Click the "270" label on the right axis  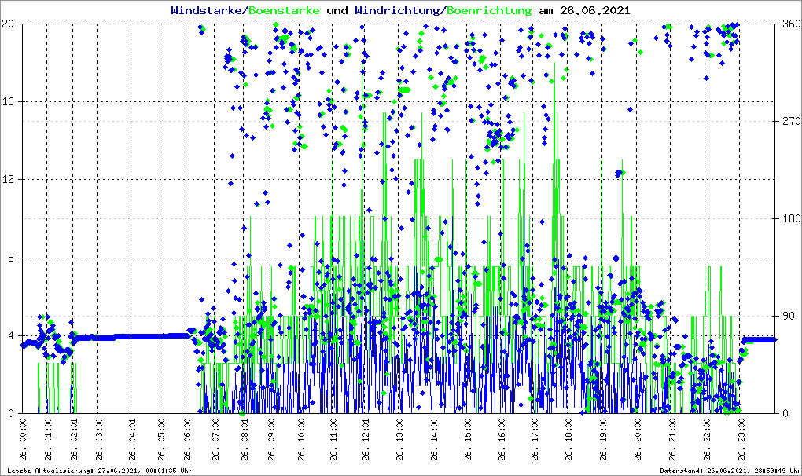pyautogui.click(x=791, y=121)
